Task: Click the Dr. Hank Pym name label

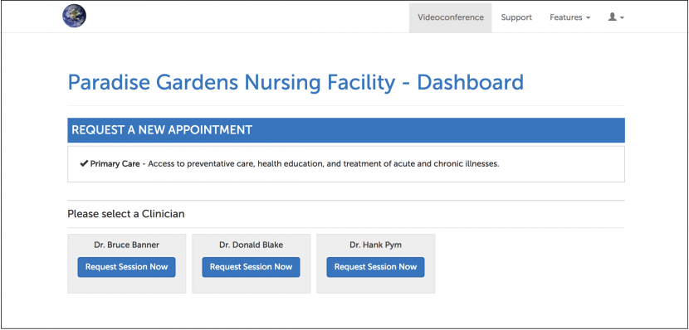Action: (x=375, y=245)
